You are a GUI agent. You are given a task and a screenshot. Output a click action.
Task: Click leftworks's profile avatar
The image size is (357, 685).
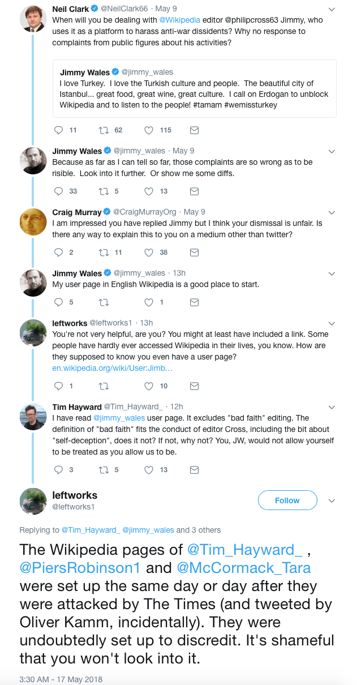(x=33, y=501)
